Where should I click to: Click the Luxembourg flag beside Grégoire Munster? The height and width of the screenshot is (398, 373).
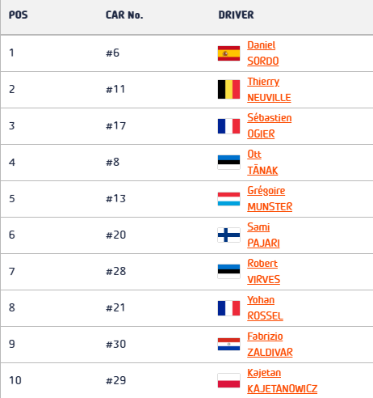pos(228,199)
